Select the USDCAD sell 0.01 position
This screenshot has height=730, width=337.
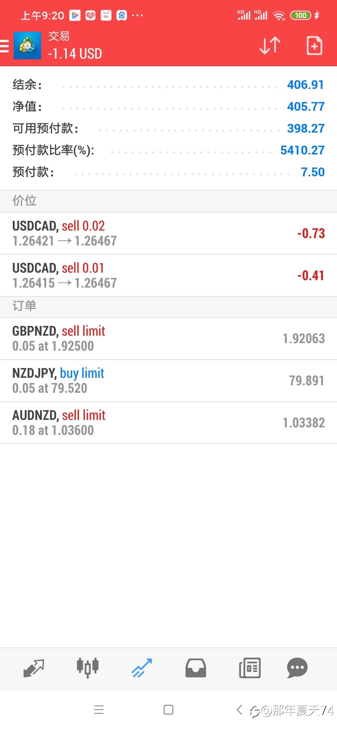coord(168,275)
